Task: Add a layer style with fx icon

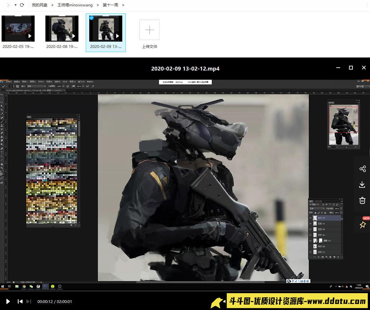Action: pos(319,257)
